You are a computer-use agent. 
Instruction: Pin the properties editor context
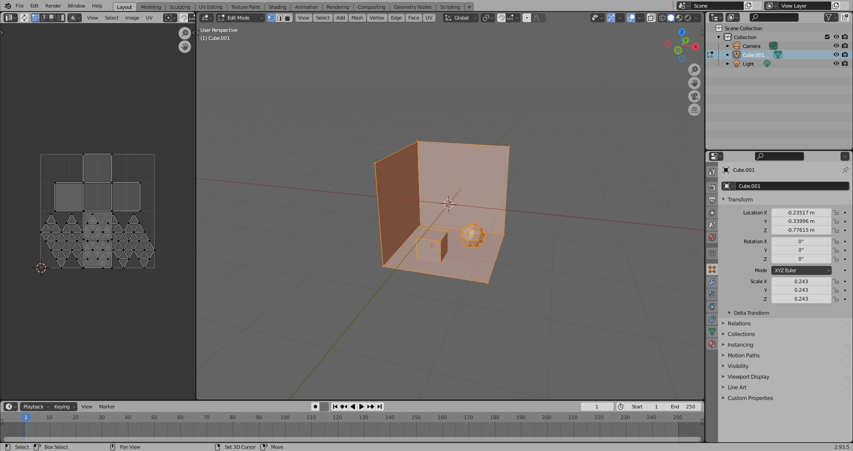coord(845,170)
